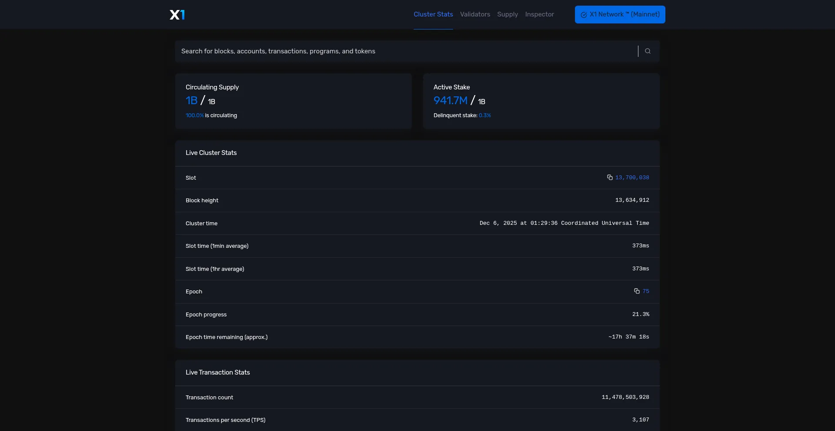Click the Live Cluster Stats heading
The image size is (835, 431).
pyautogui.click(x=211, y=153)
